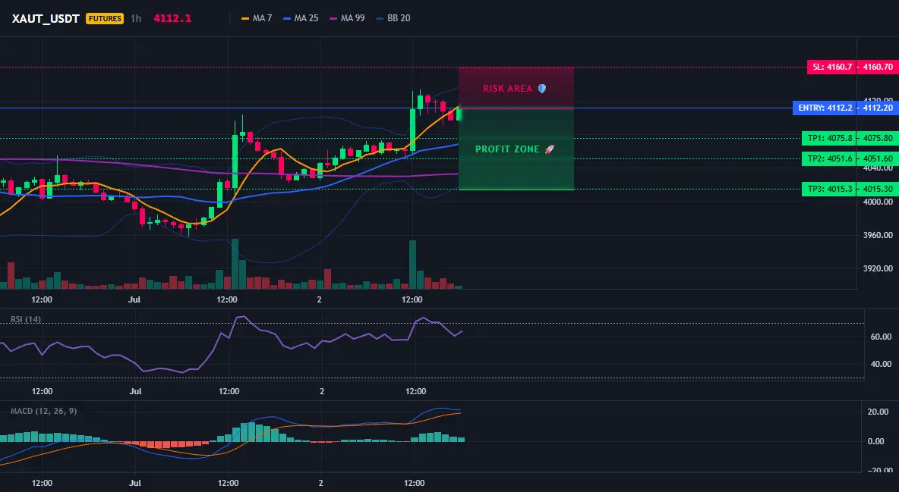Screen dimensions: 899x492
Task: Click the Jul date label on price chart
Action: (134, 299)
